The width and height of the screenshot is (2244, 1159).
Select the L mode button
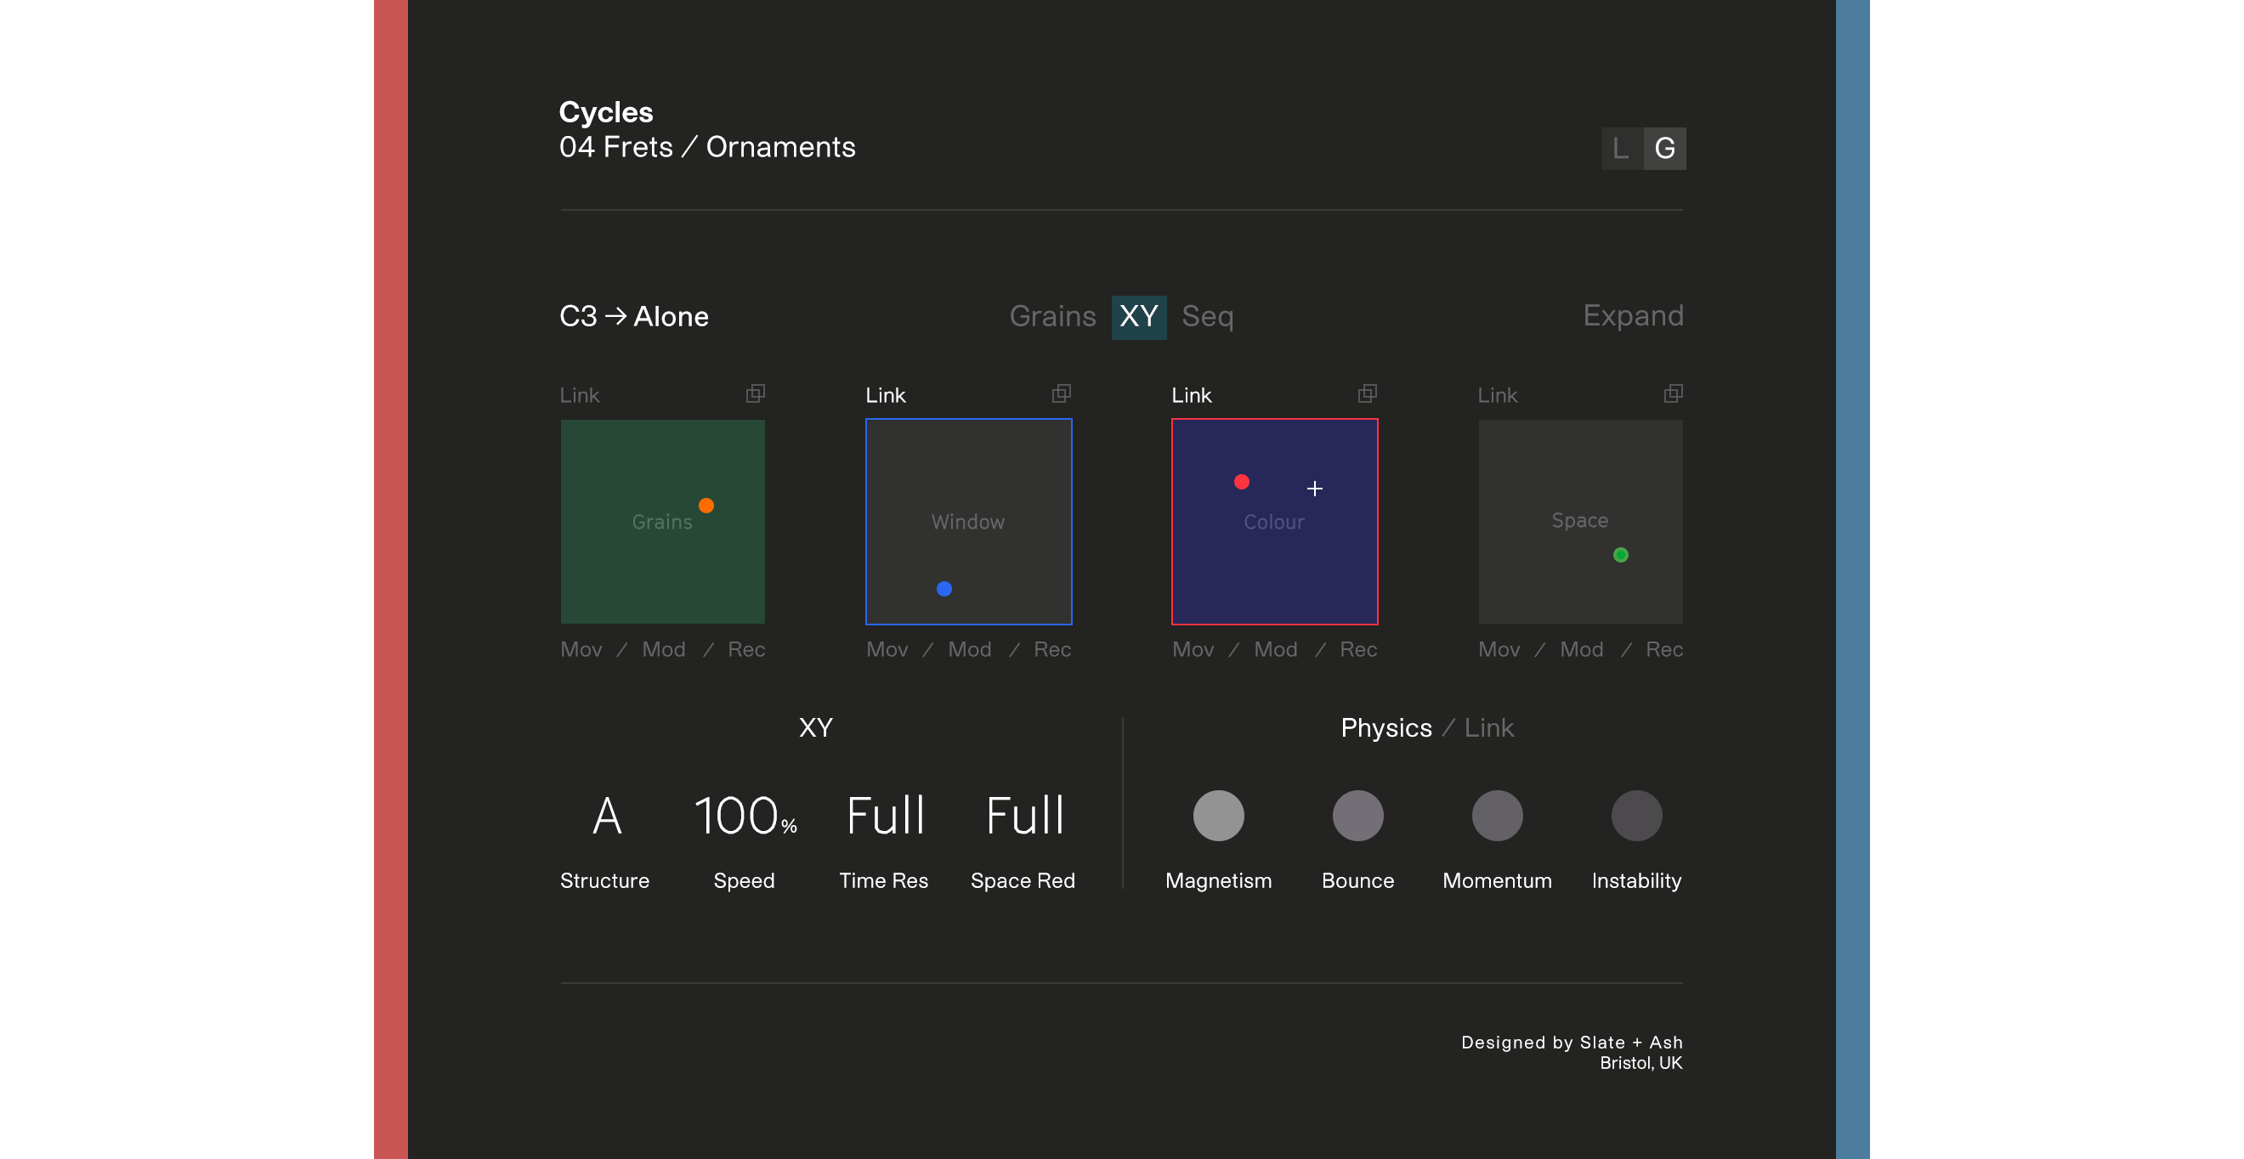[x=1620, y=149]
